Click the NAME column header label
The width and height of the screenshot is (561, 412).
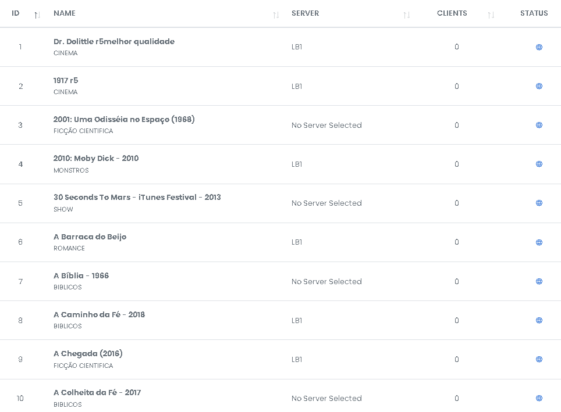click(65, 13)
